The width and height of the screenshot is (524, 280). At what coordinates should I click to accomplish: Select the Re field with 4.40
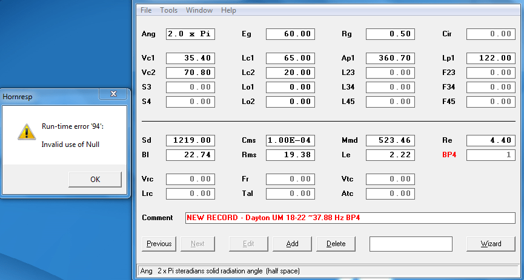pyautogui.click(x=491, y=140)
